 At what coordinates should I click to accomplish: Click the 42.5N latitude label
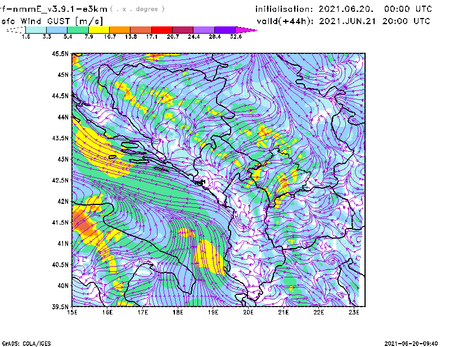(60, 180)
